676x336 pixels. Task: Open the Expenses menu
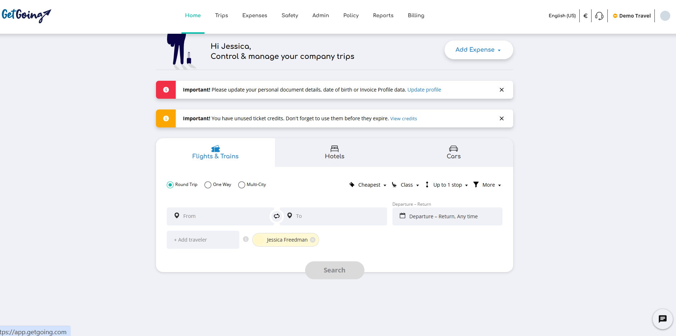pos(255,15)
